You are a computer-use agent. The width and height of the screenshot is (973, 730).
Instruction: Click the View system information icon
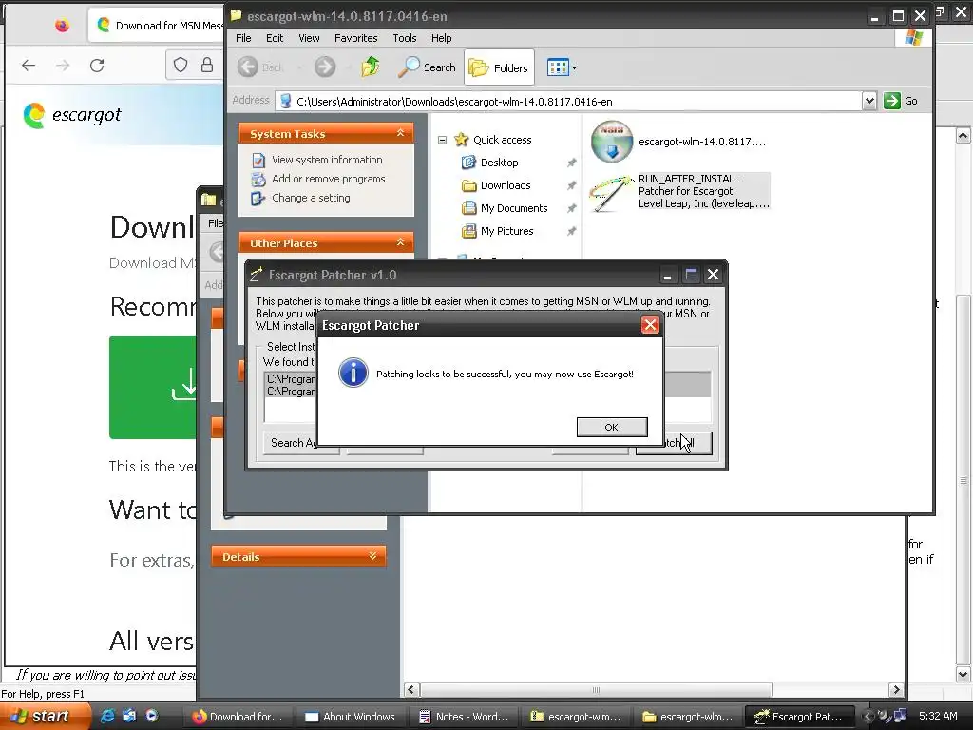pos(258,160)
